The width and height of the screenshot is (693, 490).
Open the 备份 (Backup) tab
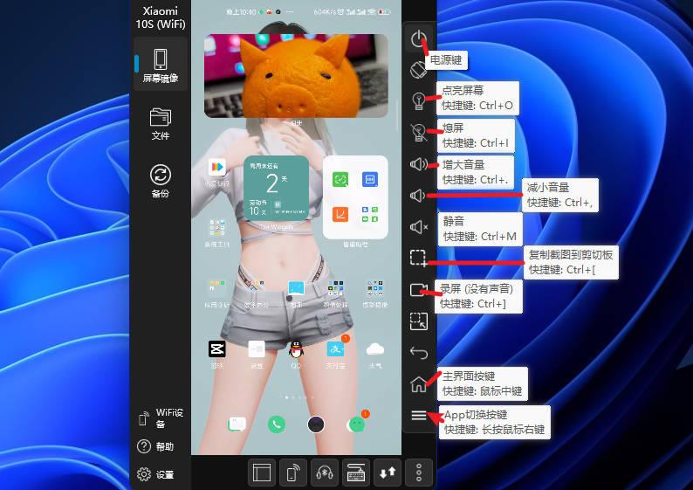tap(160, 181)
